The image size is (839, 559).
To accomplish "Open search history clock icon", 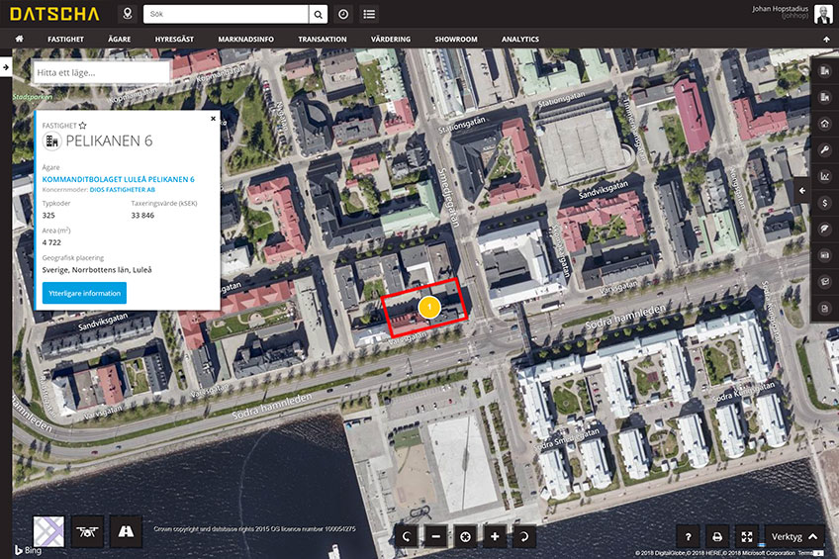I will (343, 14).
